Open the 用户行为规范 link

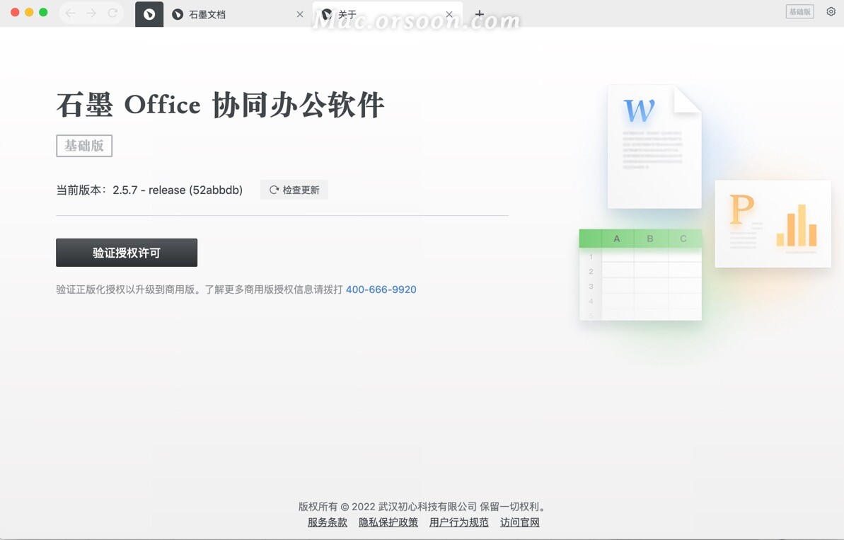(459, 522)
